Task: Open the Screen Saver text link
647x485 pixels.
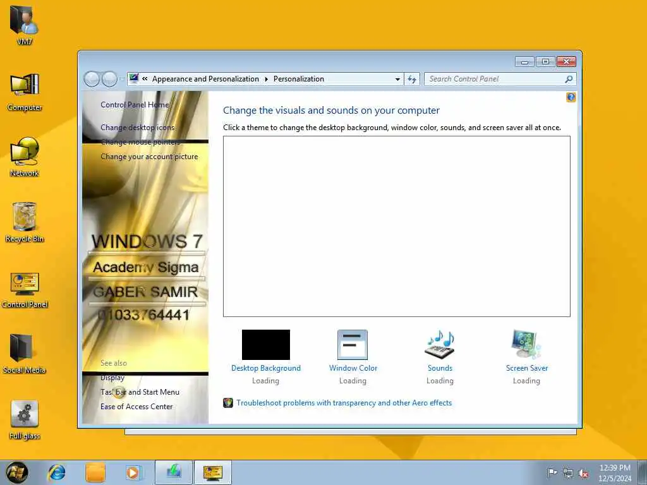Action: pyautogui.click(x=527, y=368)
